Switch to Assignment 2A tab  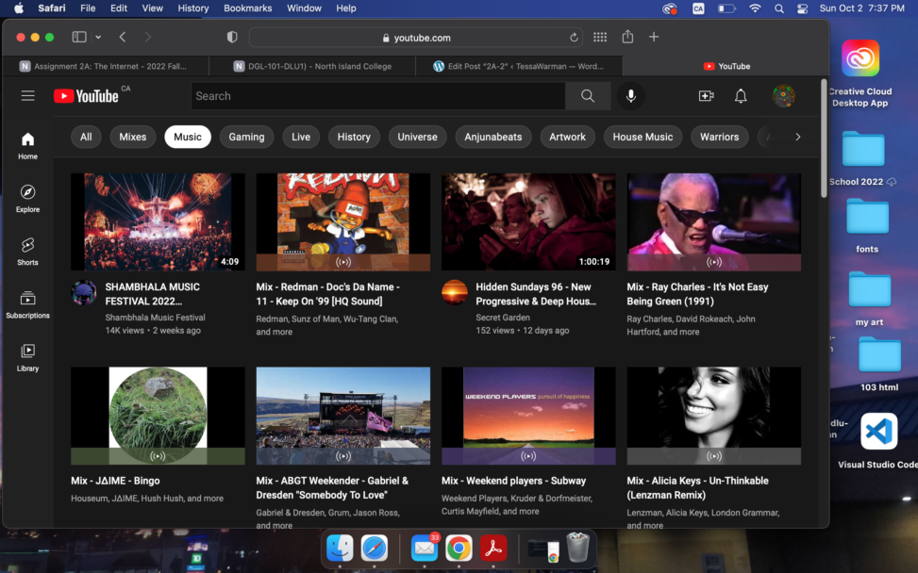point(106,66)
